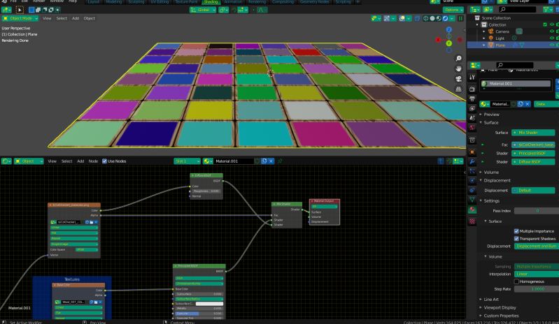This screenshot has height=324, width=559.
Task: Hide Collection with its eye icon
Action: (552, 24)
